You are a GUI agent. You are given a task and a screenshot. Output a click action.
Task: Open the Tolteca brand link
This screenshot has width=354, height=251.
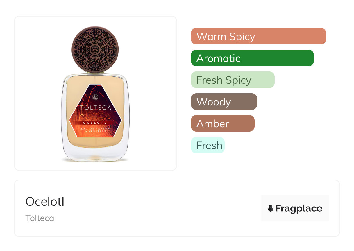click(40, 218)
